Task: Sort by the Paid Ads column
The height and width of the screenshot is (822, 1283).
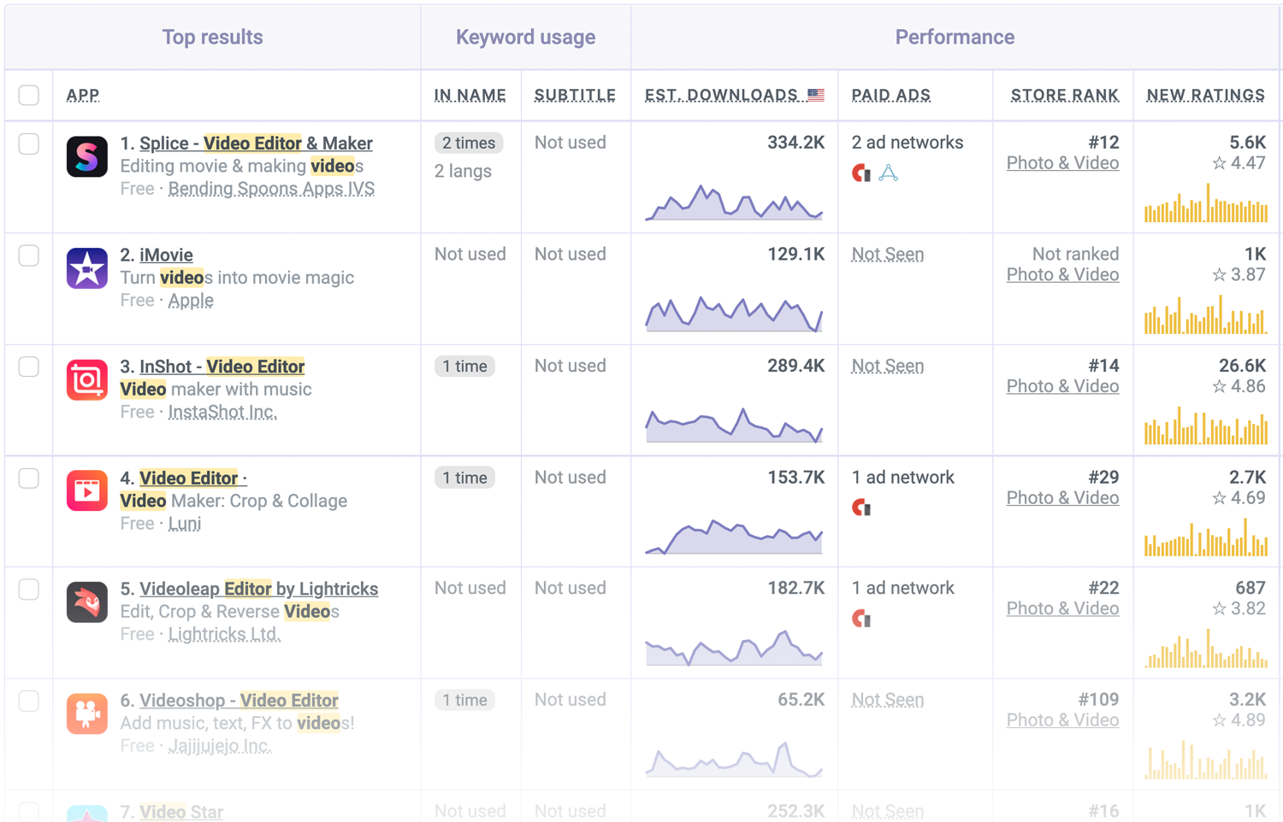Action: tap(890, 95)
